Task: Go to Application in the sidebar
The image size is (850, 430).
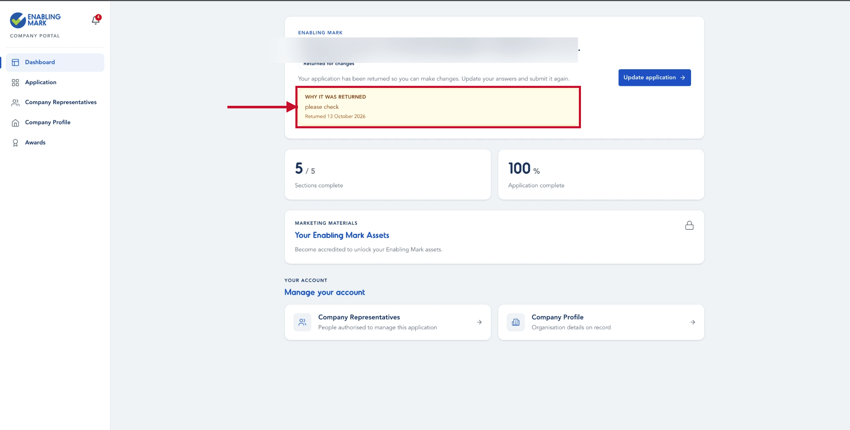Action: [x=55, y=82]
